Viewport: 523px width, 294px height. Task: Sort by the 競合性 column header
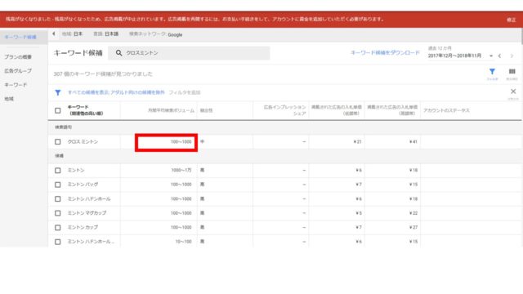pos(206,110)
